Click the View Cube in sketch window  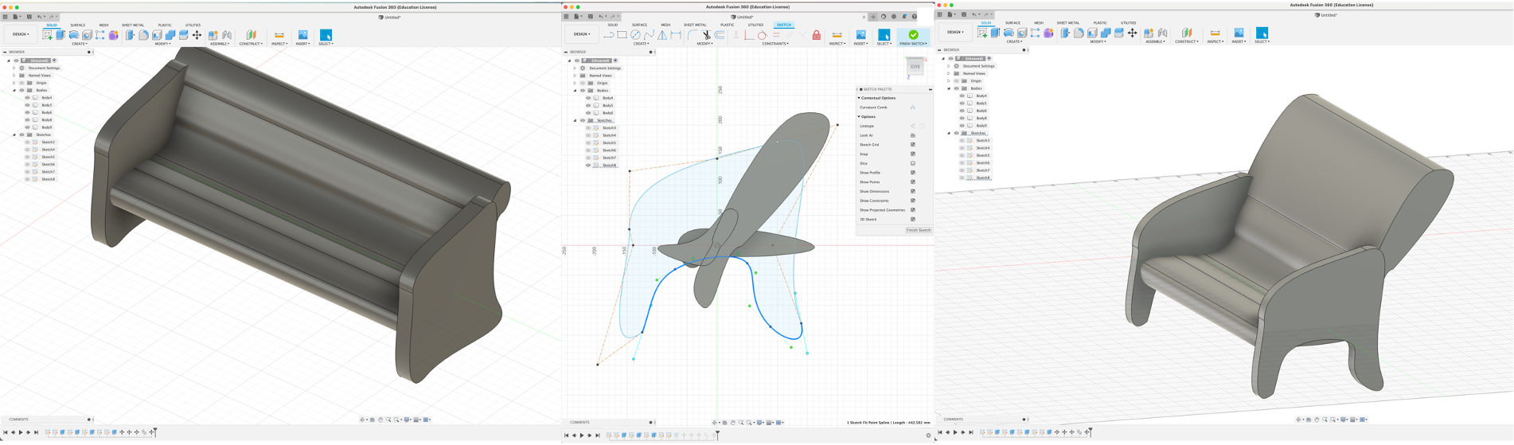pyautogui.click(x=915, y=67)
